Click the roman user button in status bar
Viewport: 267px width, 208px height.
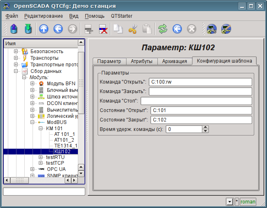tap(248, 202)
